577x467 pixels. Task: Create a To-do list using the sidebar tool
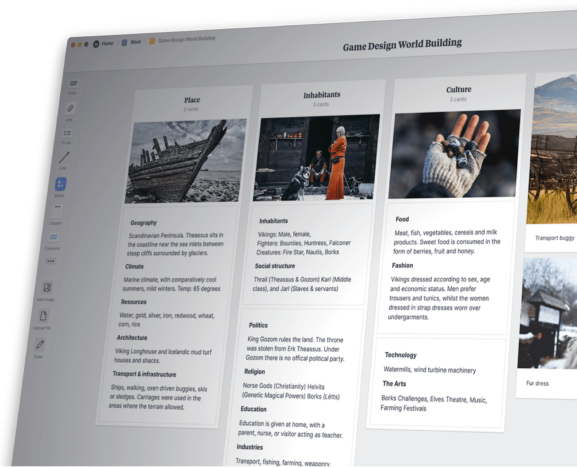click(x=66, y=134)
